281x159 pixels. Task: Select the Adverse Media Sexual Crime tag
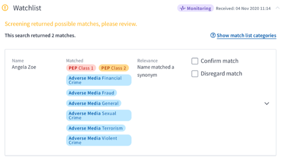click(x=98, y=116)
